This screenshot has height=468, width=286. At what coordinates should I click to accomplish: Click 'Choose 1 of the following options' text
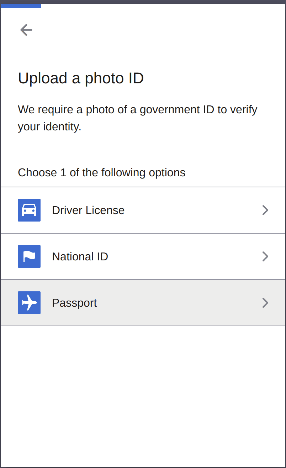pos(102,172)
